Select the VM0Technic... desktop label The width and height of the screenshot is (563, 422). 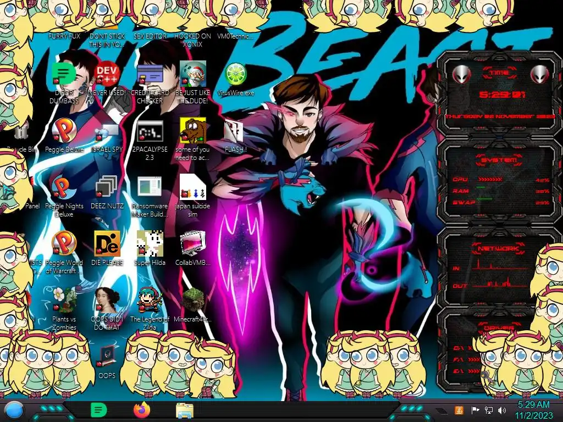pyautogui.click(x=235, y=36)
